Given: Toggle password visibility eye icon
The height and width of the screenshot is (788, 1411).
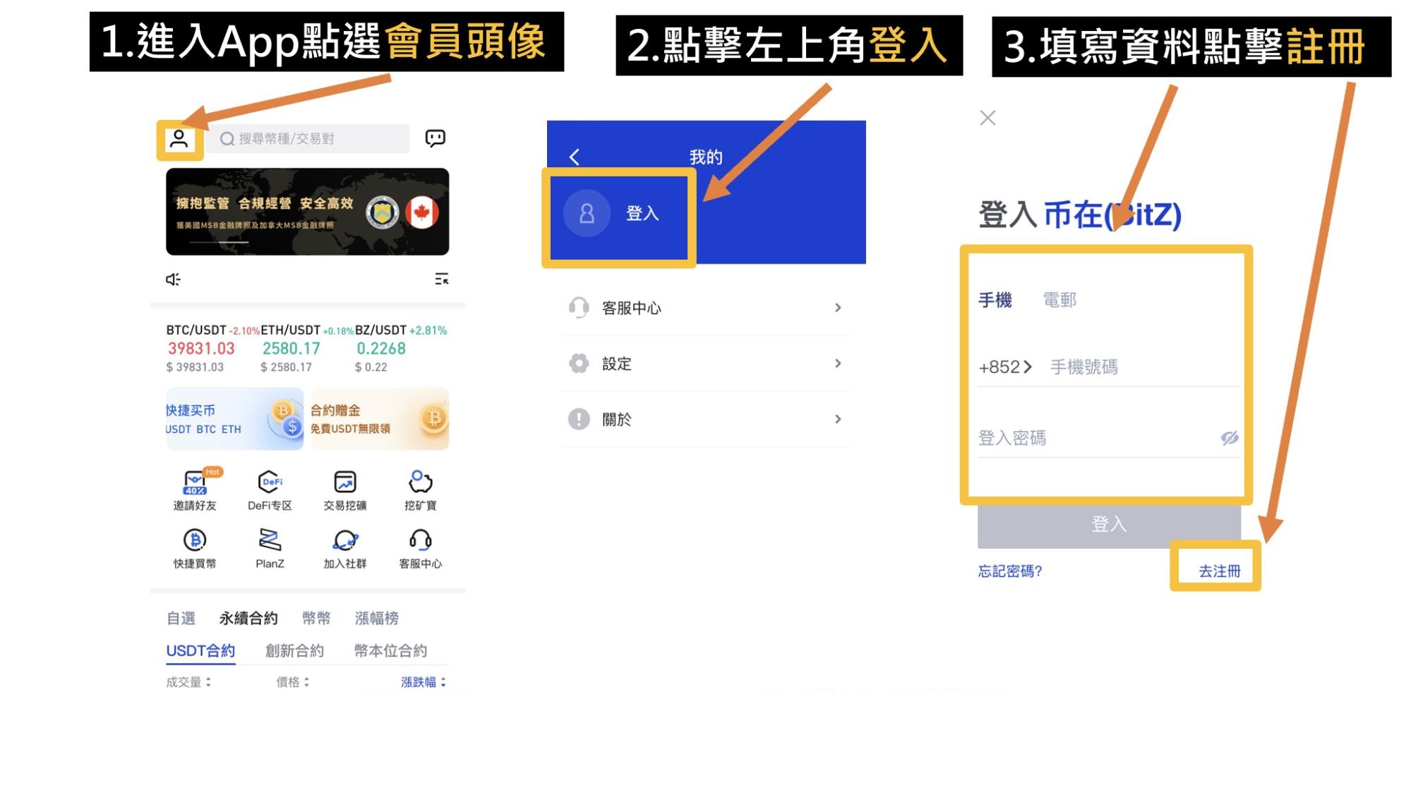Looking at the screenshot, I should pyautogui.click(x=1230, y=438).
